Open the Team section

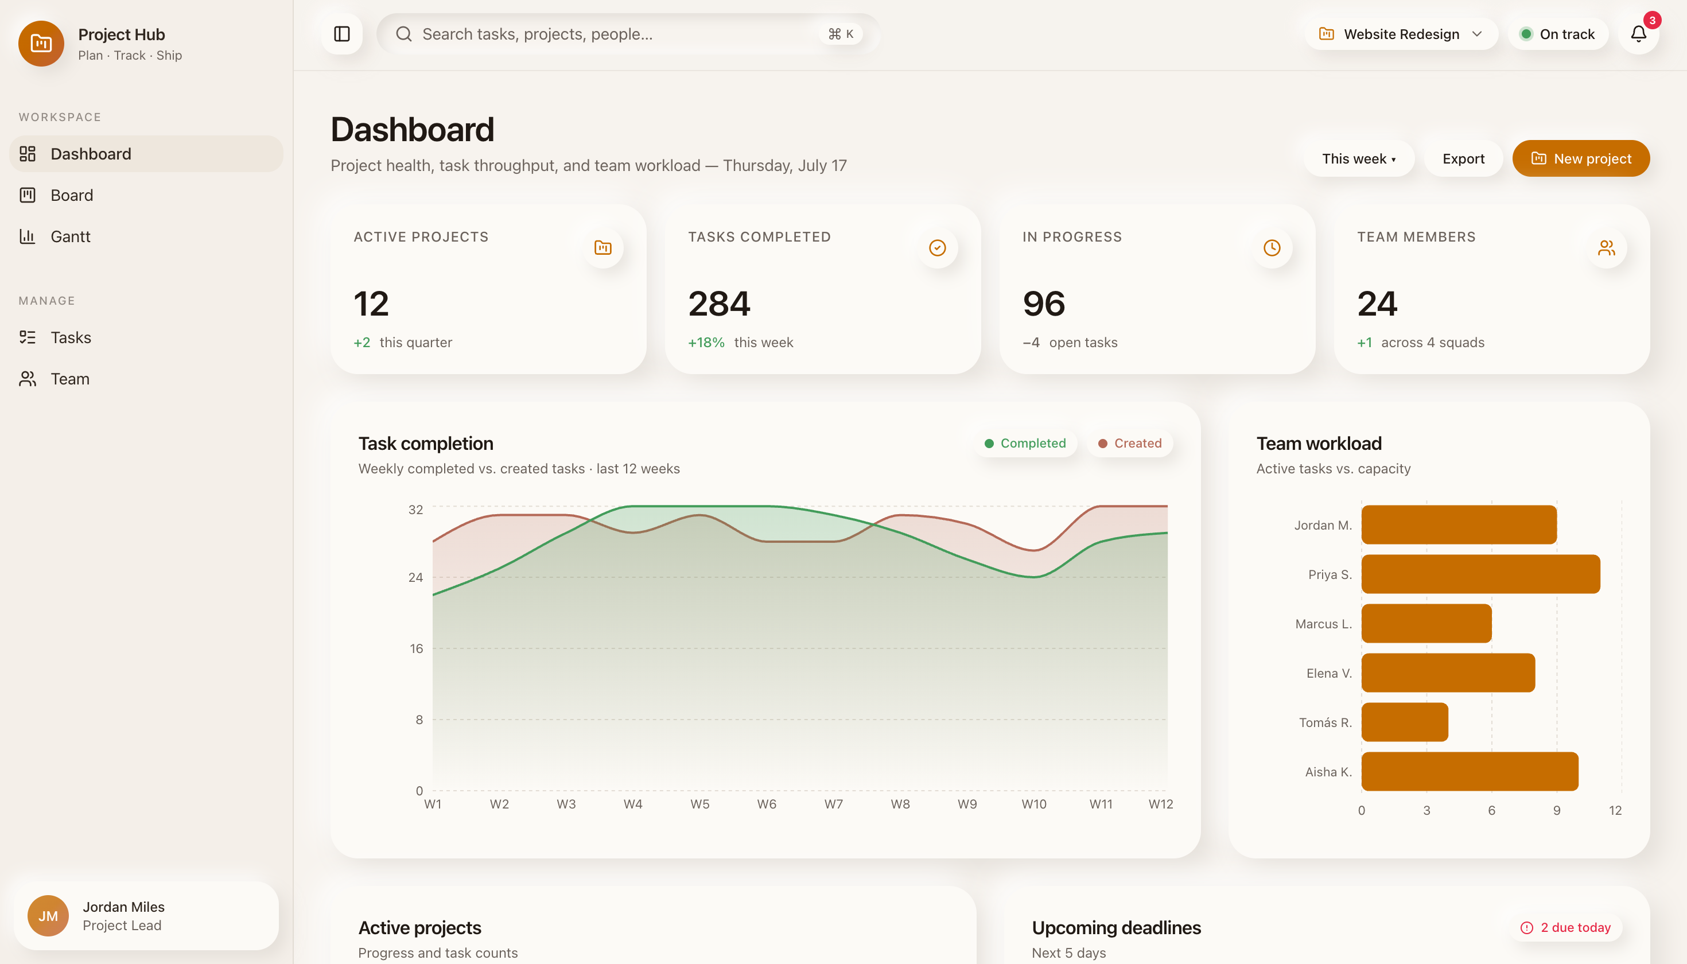[x=146, y=379]
